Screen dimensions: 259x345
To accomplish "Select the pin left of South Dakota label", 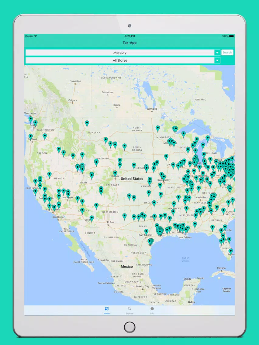I will point(125,147).
